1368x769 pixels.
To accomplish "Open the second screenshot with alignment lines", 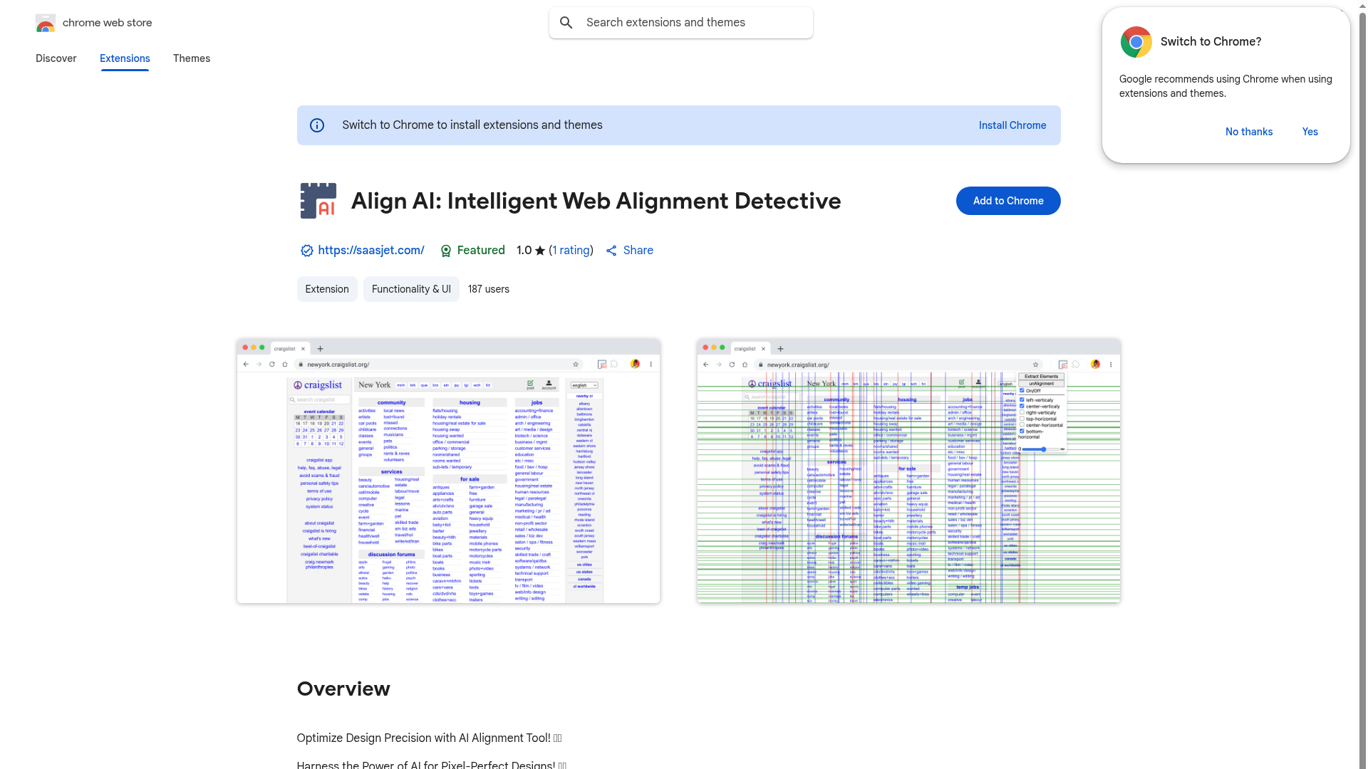I will tap(908, 471).
